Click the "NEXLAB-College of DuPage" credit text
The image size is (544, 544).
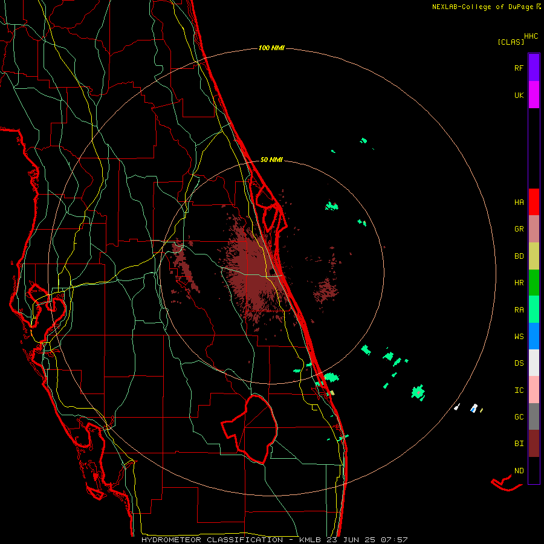point(484,7)
